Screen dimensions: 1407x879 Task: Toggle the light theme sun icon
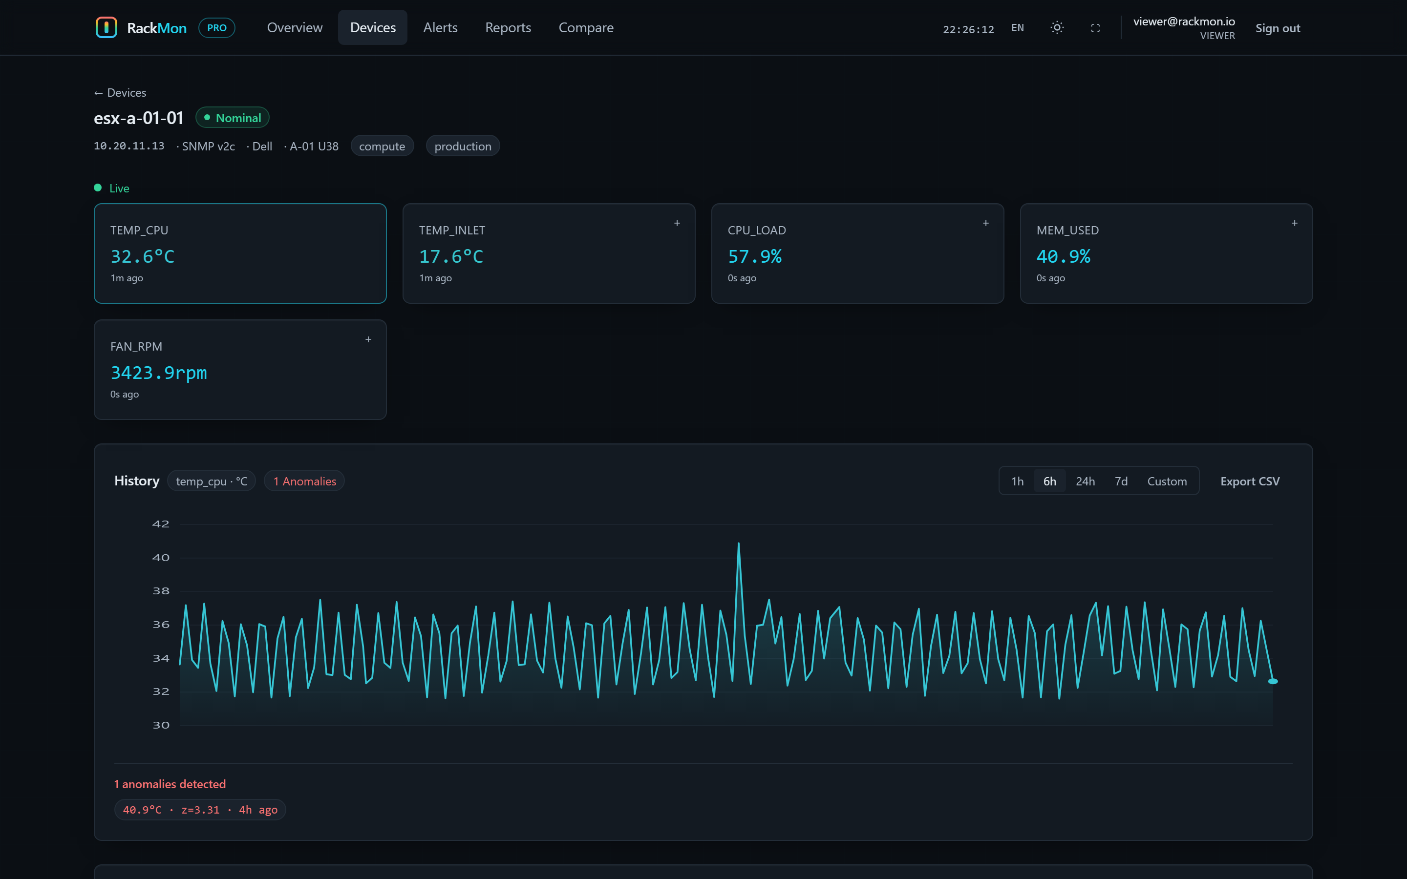[1057, 27]
